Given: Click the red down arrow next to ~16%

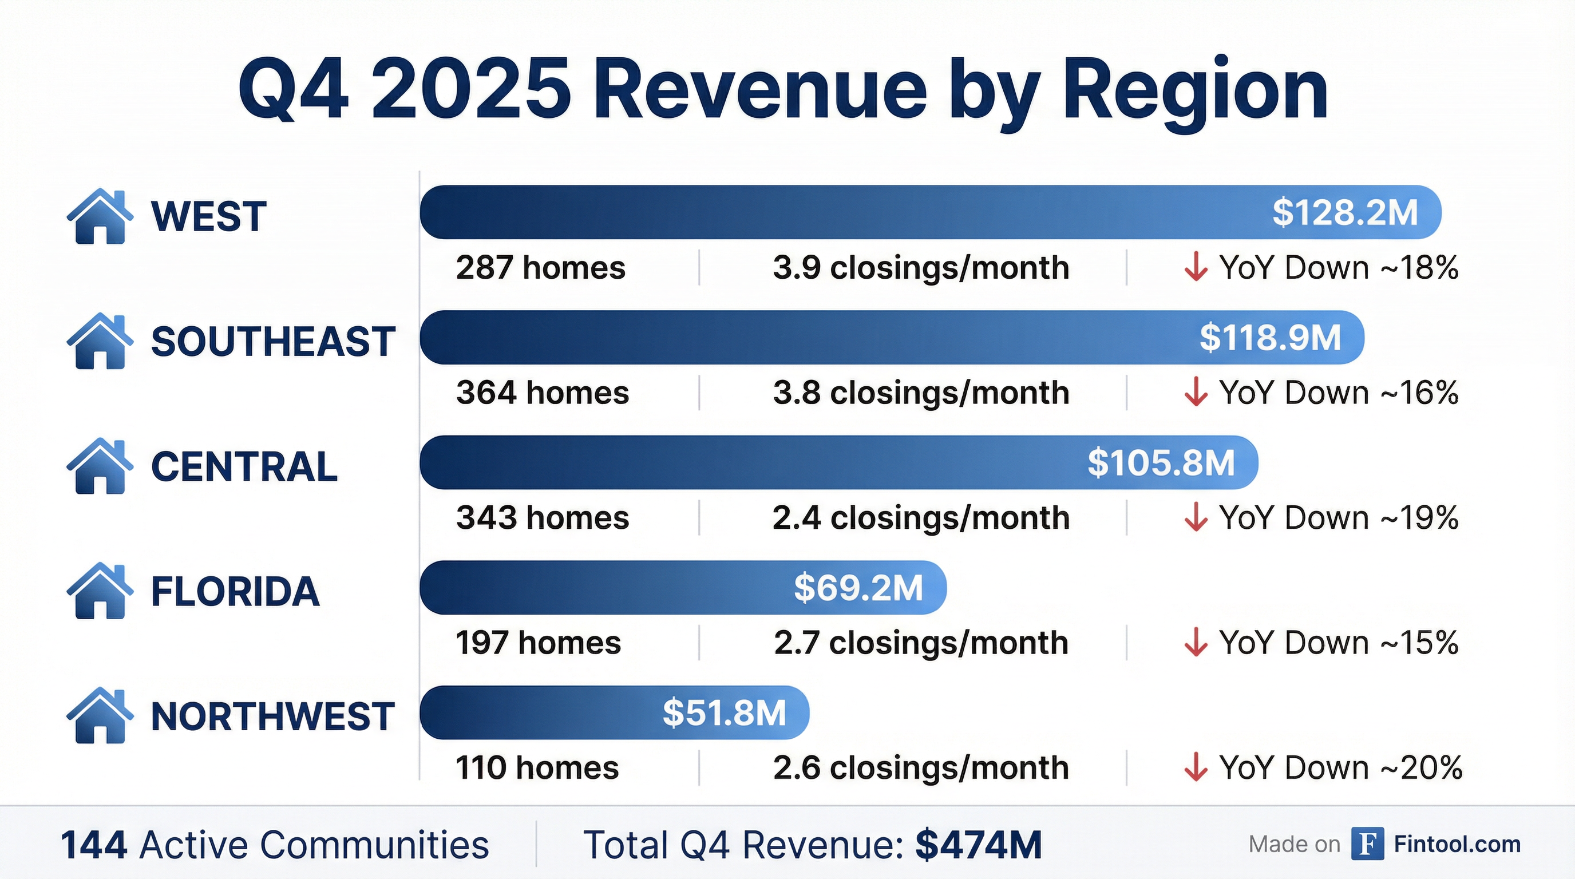Looking at the screenshot, I should 1196,393.
